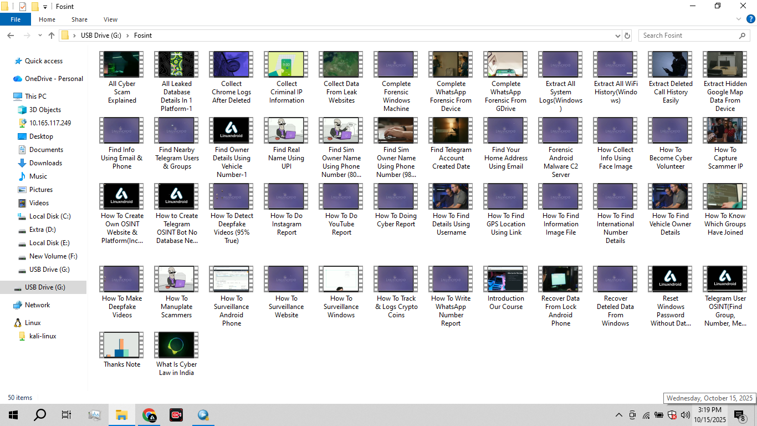Open the File menu
This screenshot has width=757, height=426.
(16, 19)
